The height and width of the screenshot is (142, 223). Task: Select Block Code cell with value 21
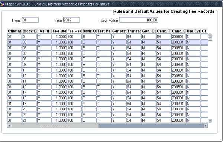click(29, 120)
